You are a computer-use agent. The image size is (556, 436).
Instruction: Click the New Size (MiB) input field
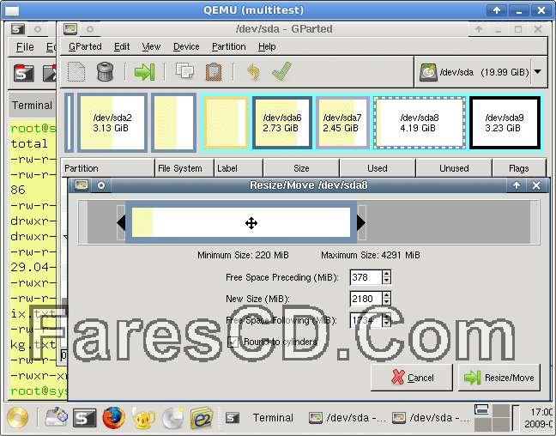pyautogui.click(x=366, y=299)
